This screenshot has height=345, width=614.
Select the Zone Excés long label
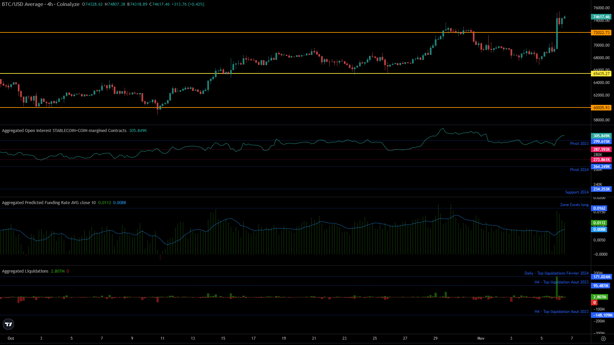pos(574,204)
